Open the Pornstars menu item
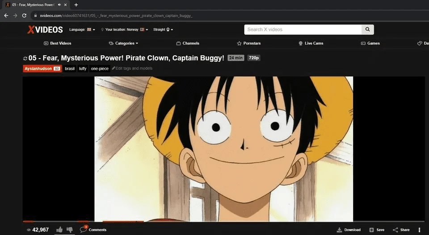 249,43
